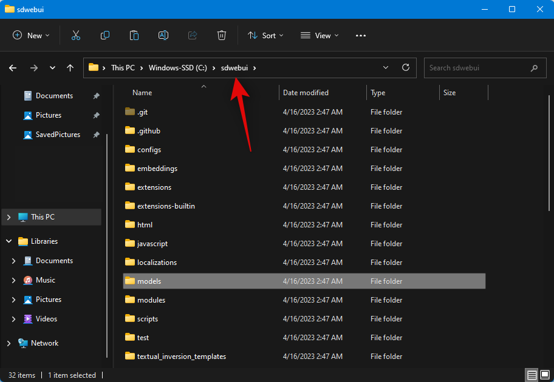Open the Sort menu

coord(265,36)
